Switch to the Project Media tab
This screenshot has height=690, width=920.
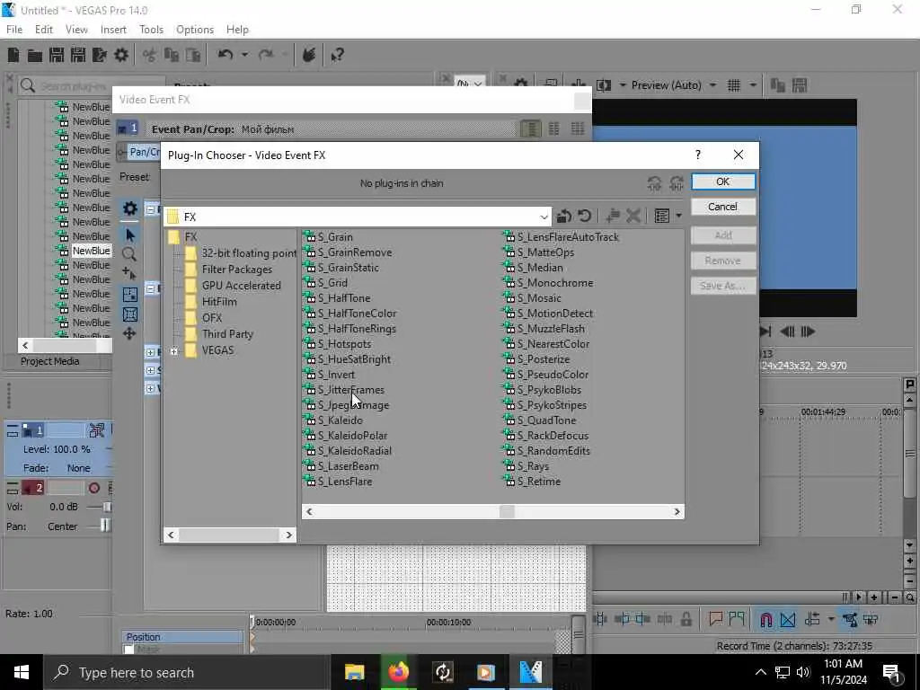click(50, 361)
